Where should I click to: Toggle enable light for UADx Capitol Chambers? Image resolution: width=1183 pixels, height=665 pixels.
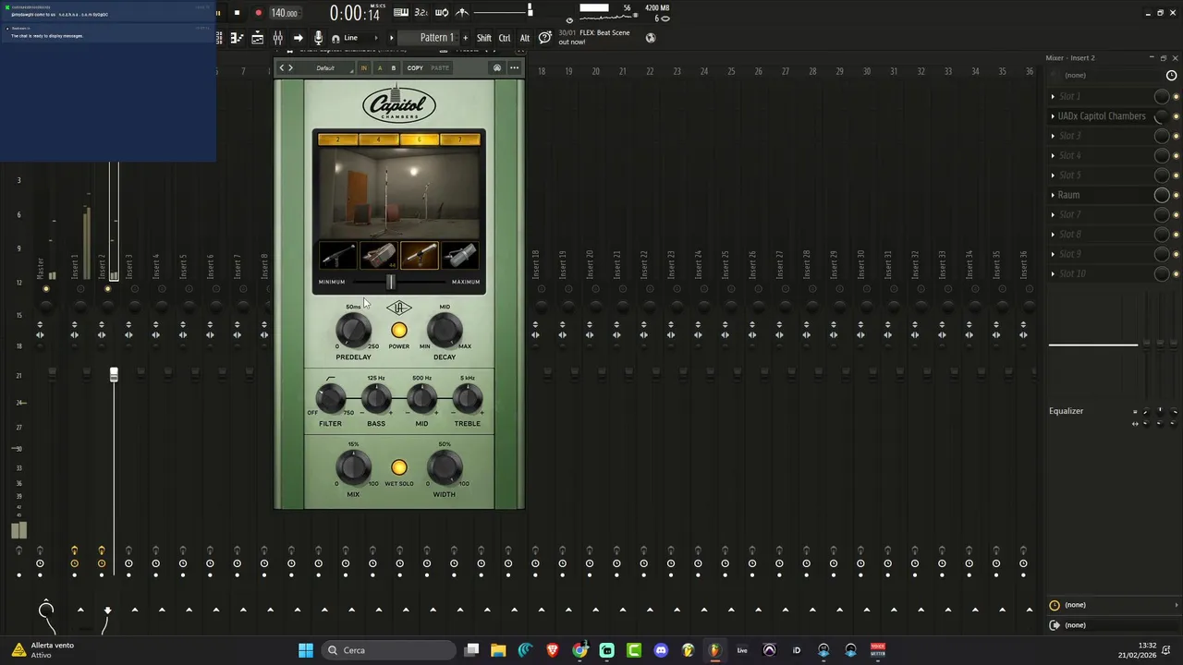point(1175,116)
